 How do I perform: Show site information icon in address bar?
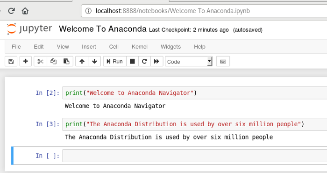[x=88, y=11]
